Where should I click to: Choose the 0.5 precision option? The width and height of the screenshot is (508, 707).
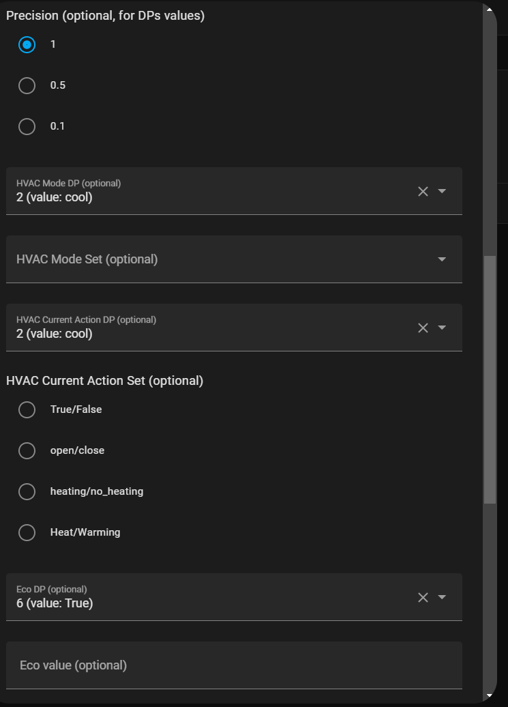tap(27, 85)
